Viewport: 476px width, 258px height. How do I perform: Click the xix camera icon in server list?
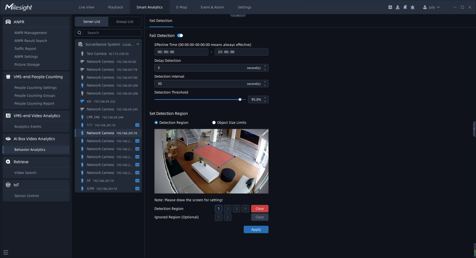pyautogui.click(x=82, y=101)
